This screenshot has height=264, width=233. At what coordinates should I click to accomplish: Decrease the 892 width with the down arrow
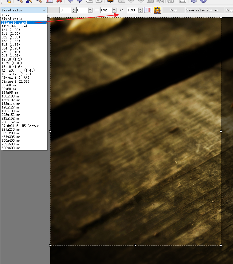[114, 12]
